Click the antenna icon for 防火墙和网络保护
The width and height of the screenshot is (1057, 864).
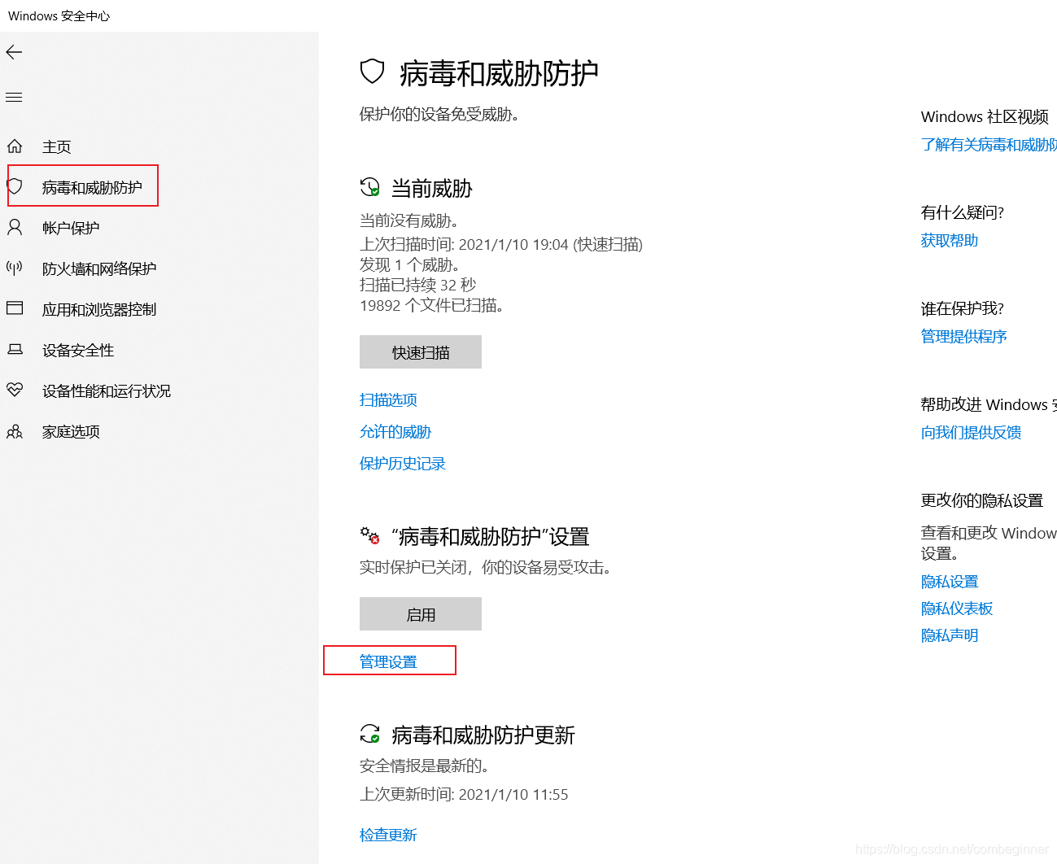(x=15, y=268)
